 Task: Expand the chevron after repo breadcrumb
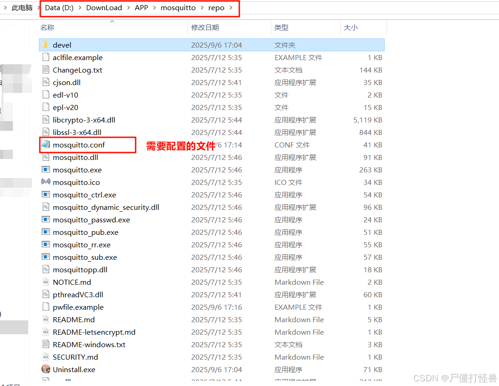(x=231, y=7)
